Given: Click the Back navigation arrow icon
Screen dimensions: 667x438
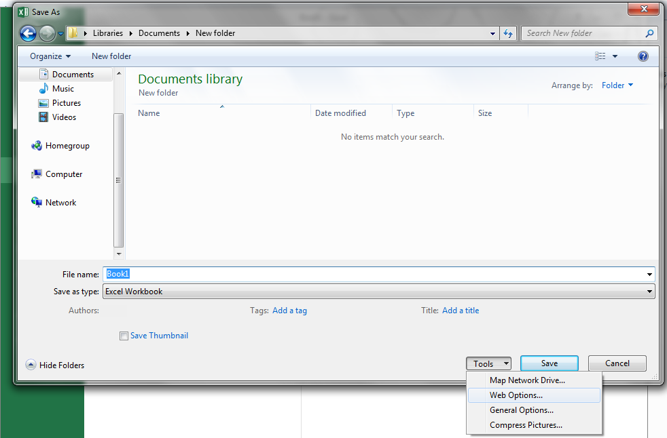Looking at the screenshot, I should click(28, 33).
